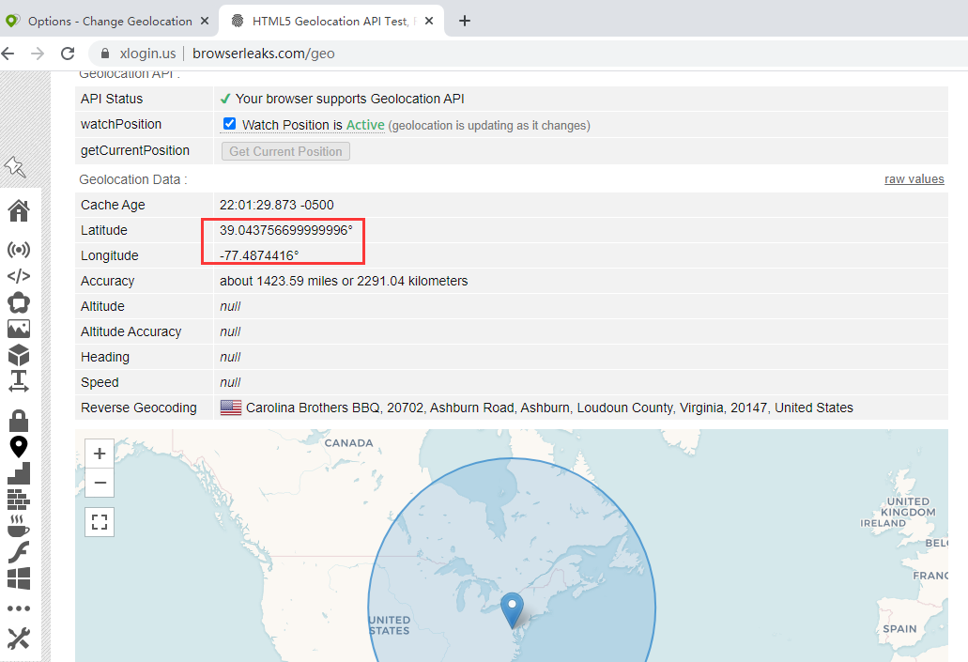Click the latitude value 39.043756699999996°
This screenshot has height=662, width=968.
click(x=286, y=230)
